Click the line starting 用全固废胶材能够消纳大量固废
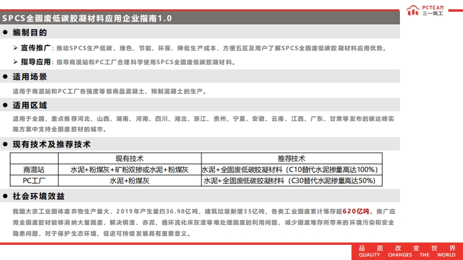 click(203, 223)
